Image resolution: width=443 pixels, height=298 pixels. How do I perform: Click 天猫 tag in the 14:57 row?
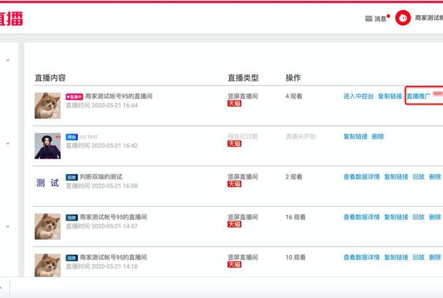tap(235, 224)
